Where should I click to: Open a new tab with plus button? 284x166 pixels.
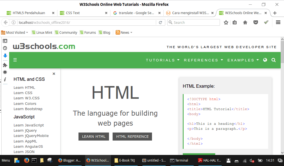click(275, 13)
